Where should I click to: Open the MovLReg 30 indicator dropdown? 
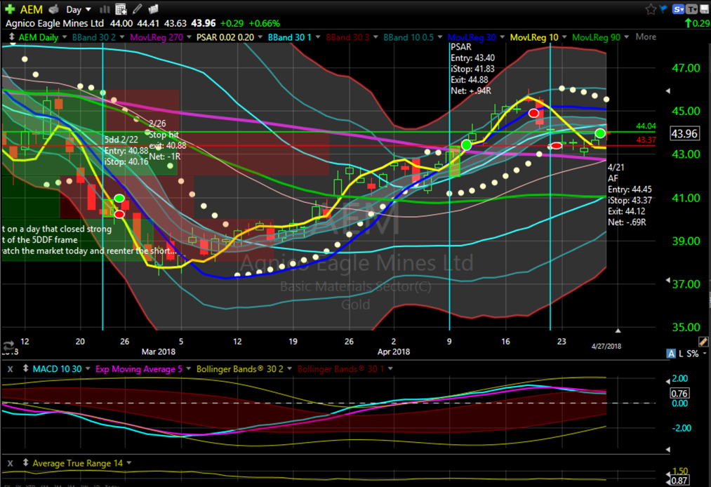click(x=502, y=37)
